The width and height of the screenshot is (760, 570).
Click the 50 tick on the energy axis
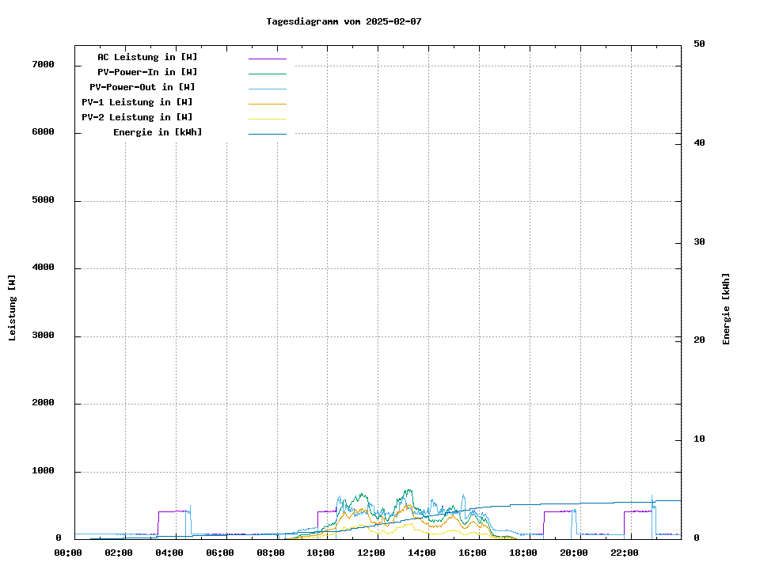[x=699, y=44]
